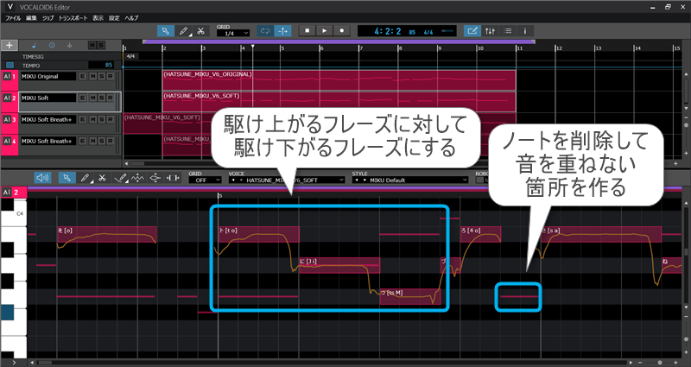
Task: Click the clock icon above tracks
Action: (x=52, y=45)
